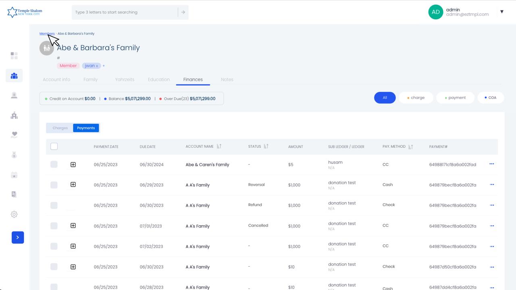Open the Education tab
Viewport: 516px width, 290px height.
pyautogui.click(x=159, y=79)
